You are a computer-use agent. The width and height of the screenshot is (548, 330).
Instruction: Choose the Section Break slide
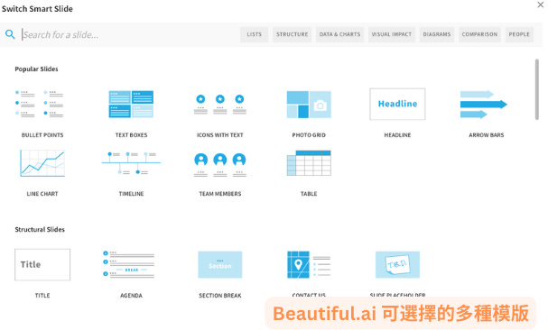[219, 265]
